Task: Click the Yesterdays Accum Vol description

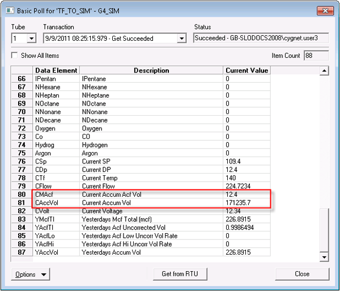Action: 151,252
